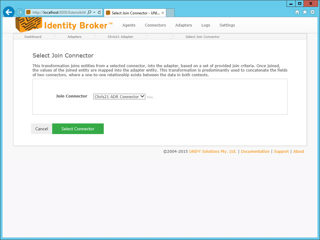Click the green Select Connector button
This screenshot has width=320, height=240.
[78, 129]
